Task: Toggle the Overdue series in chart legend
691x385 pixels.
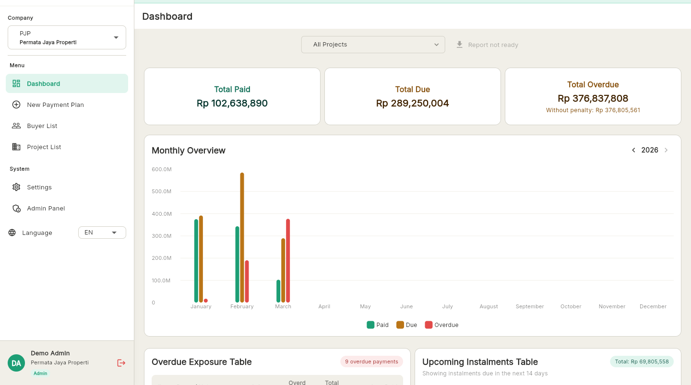Action: pyautogui.click(x=441, y=325)
